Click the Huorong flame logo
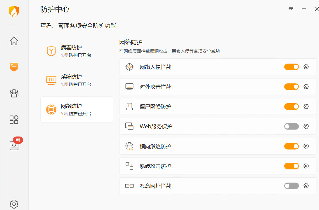This screenshot has height=210, width=319. click(x=14, y=12)
